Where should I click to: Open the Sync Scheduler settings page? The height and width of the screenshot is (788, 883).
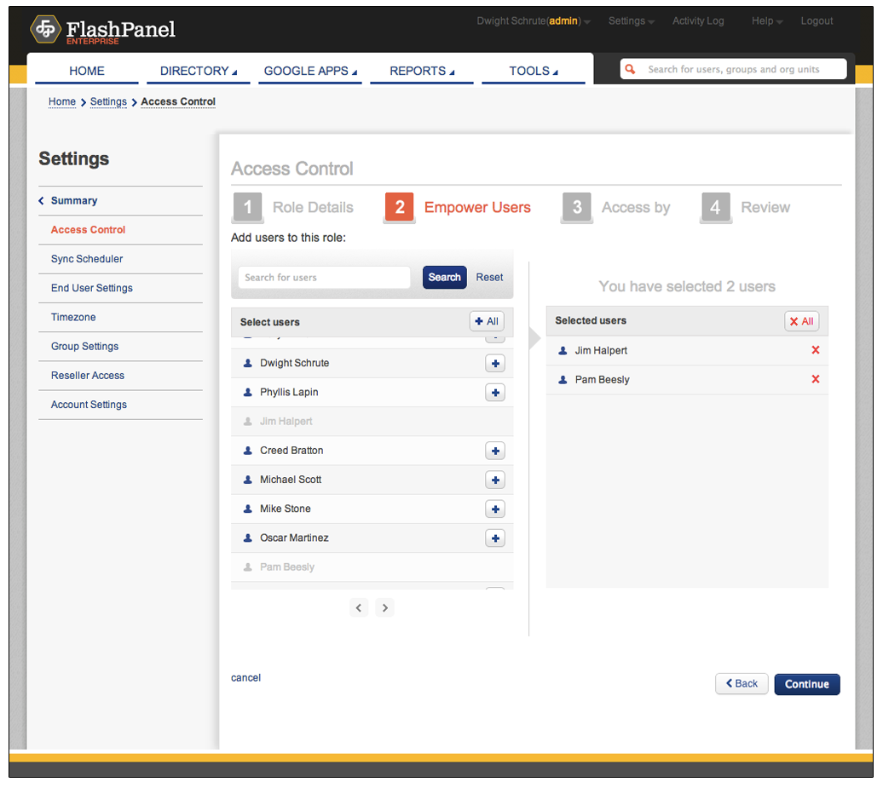[87, 259]
